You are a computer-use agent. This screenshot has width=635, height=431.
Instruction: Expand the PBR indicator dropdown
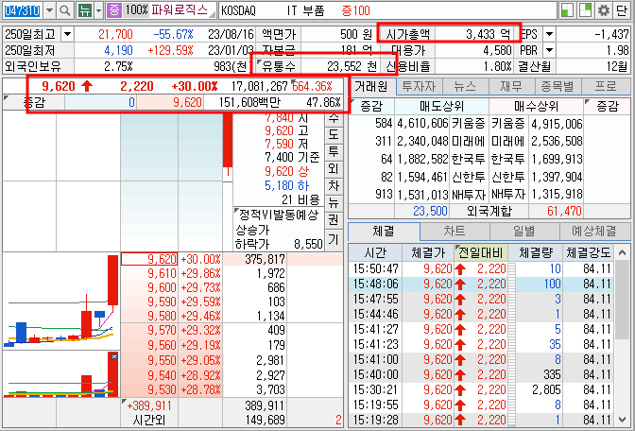[549, 51]
